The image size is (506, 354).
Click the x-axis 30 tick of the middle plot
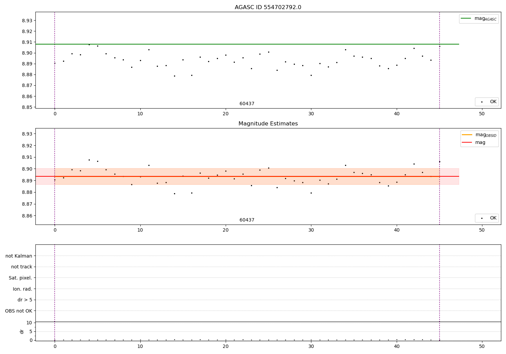tap(311, 230)
